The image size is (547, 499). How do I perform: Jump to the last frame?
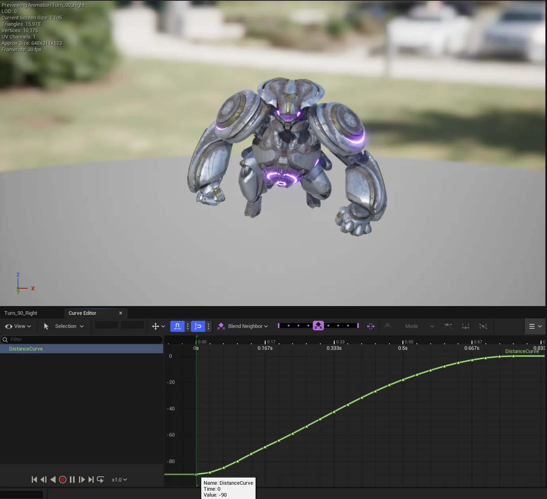[91, 480]
